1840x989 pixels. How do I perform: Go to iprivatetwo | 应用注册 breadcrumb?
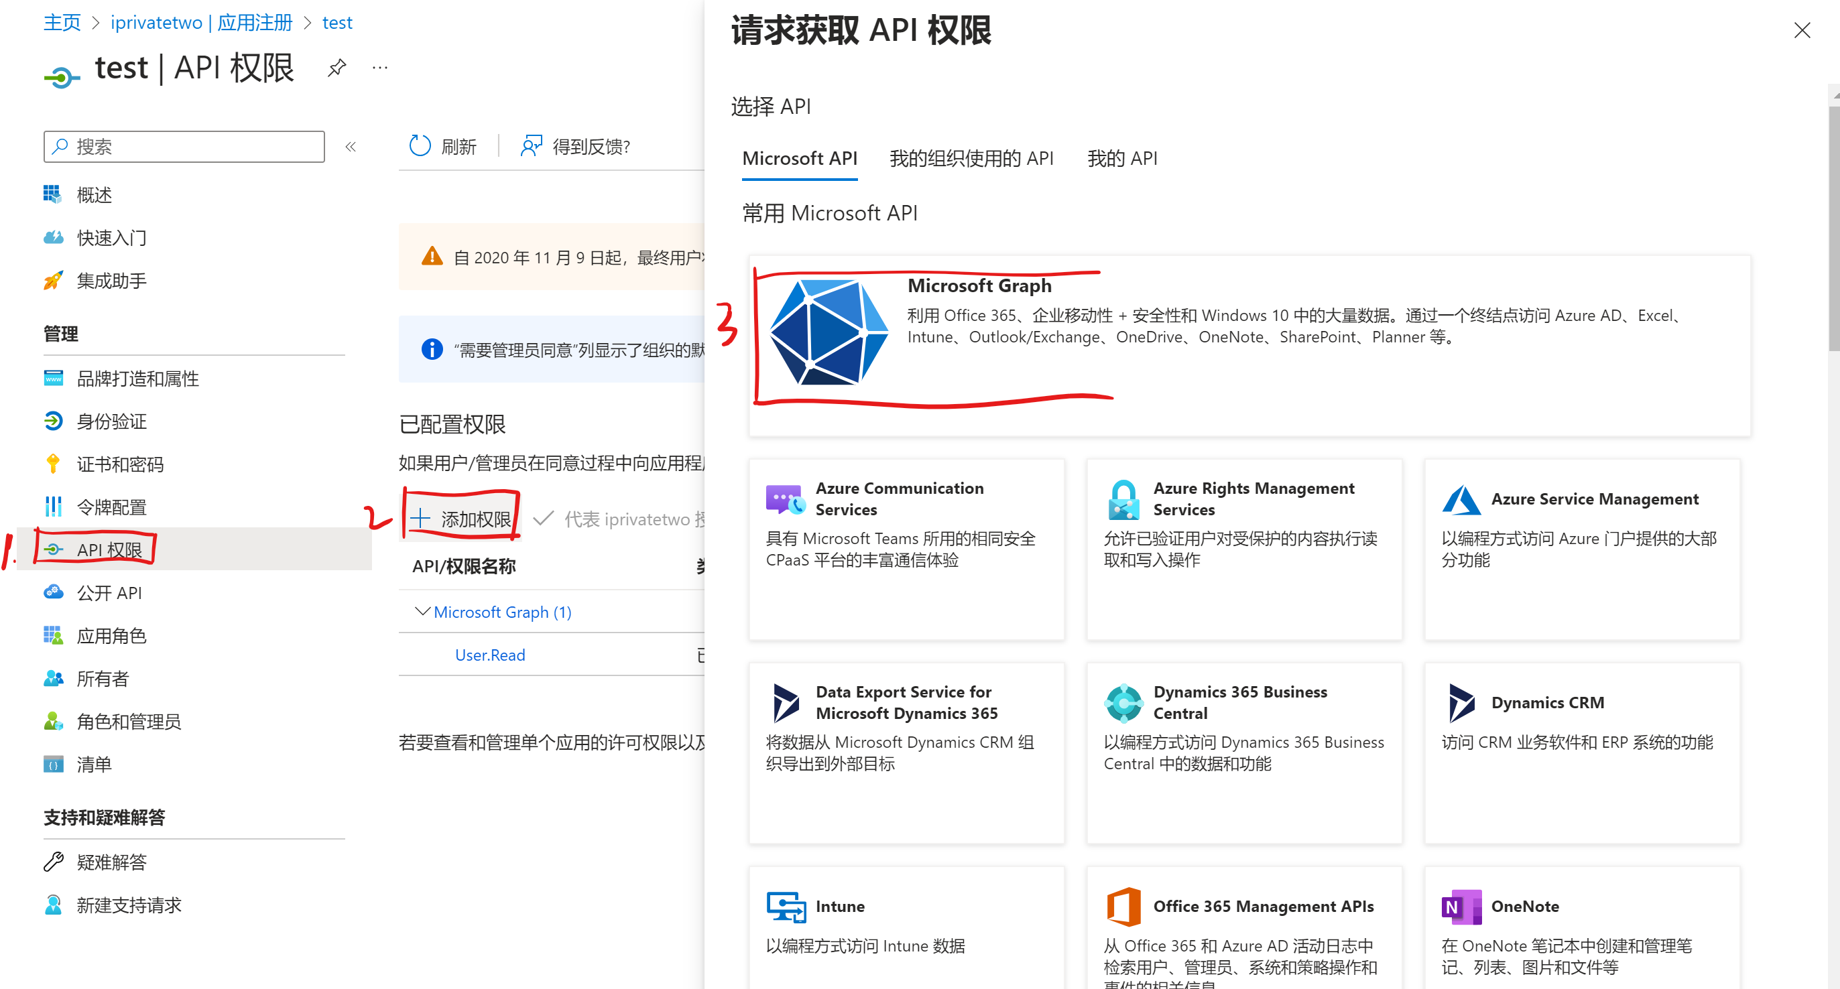click(202, 23)
